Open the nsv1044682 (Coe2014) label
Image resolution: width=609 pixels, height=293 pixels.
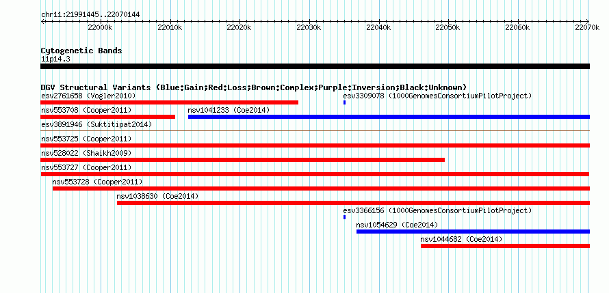pyautogui.click(x=461, y=239)
